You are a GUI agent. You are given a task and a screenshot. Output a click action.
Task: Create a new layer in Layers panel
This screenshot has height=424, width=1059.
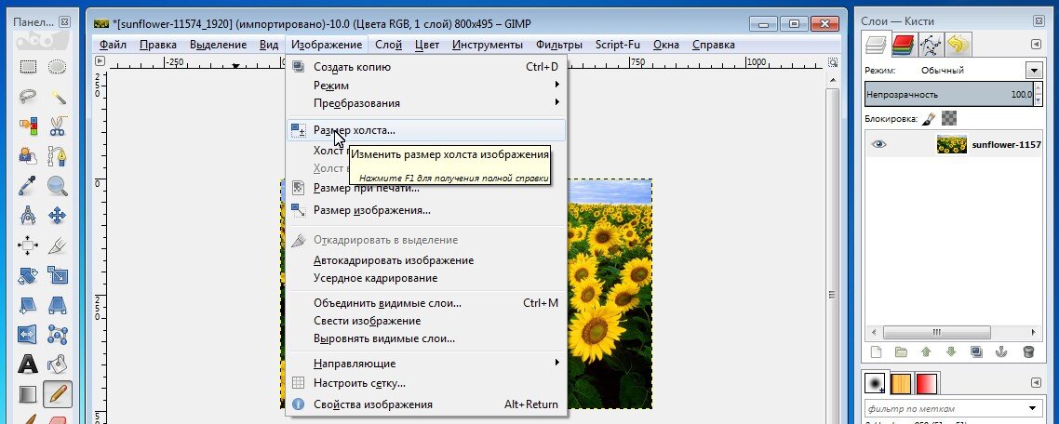876,351
